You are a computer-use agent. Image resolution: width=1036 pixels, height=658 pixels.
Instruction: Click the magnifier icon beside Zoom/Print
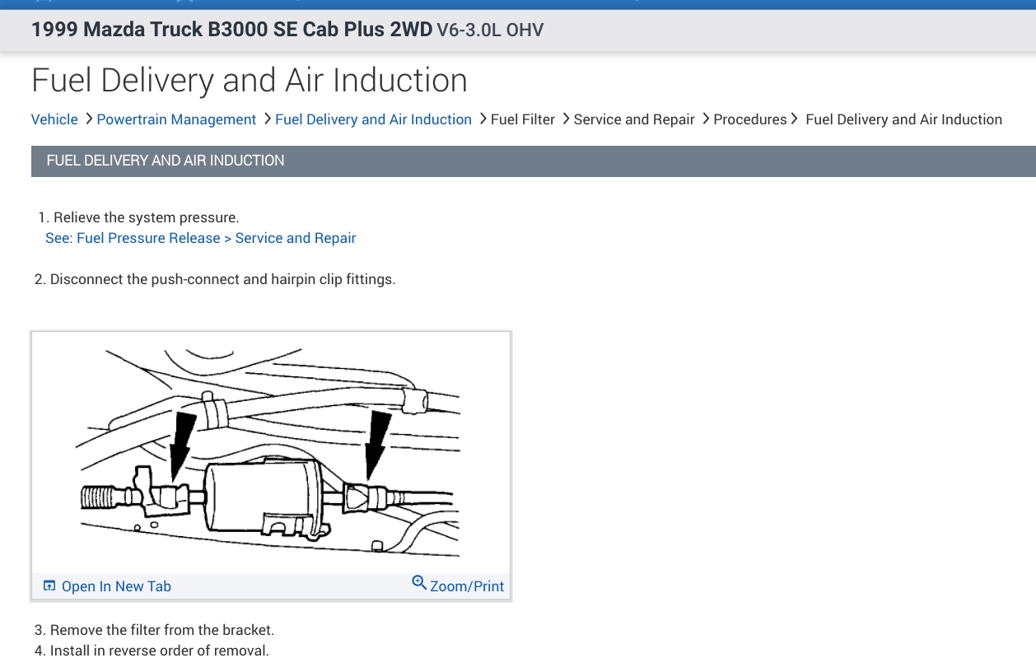419,583
